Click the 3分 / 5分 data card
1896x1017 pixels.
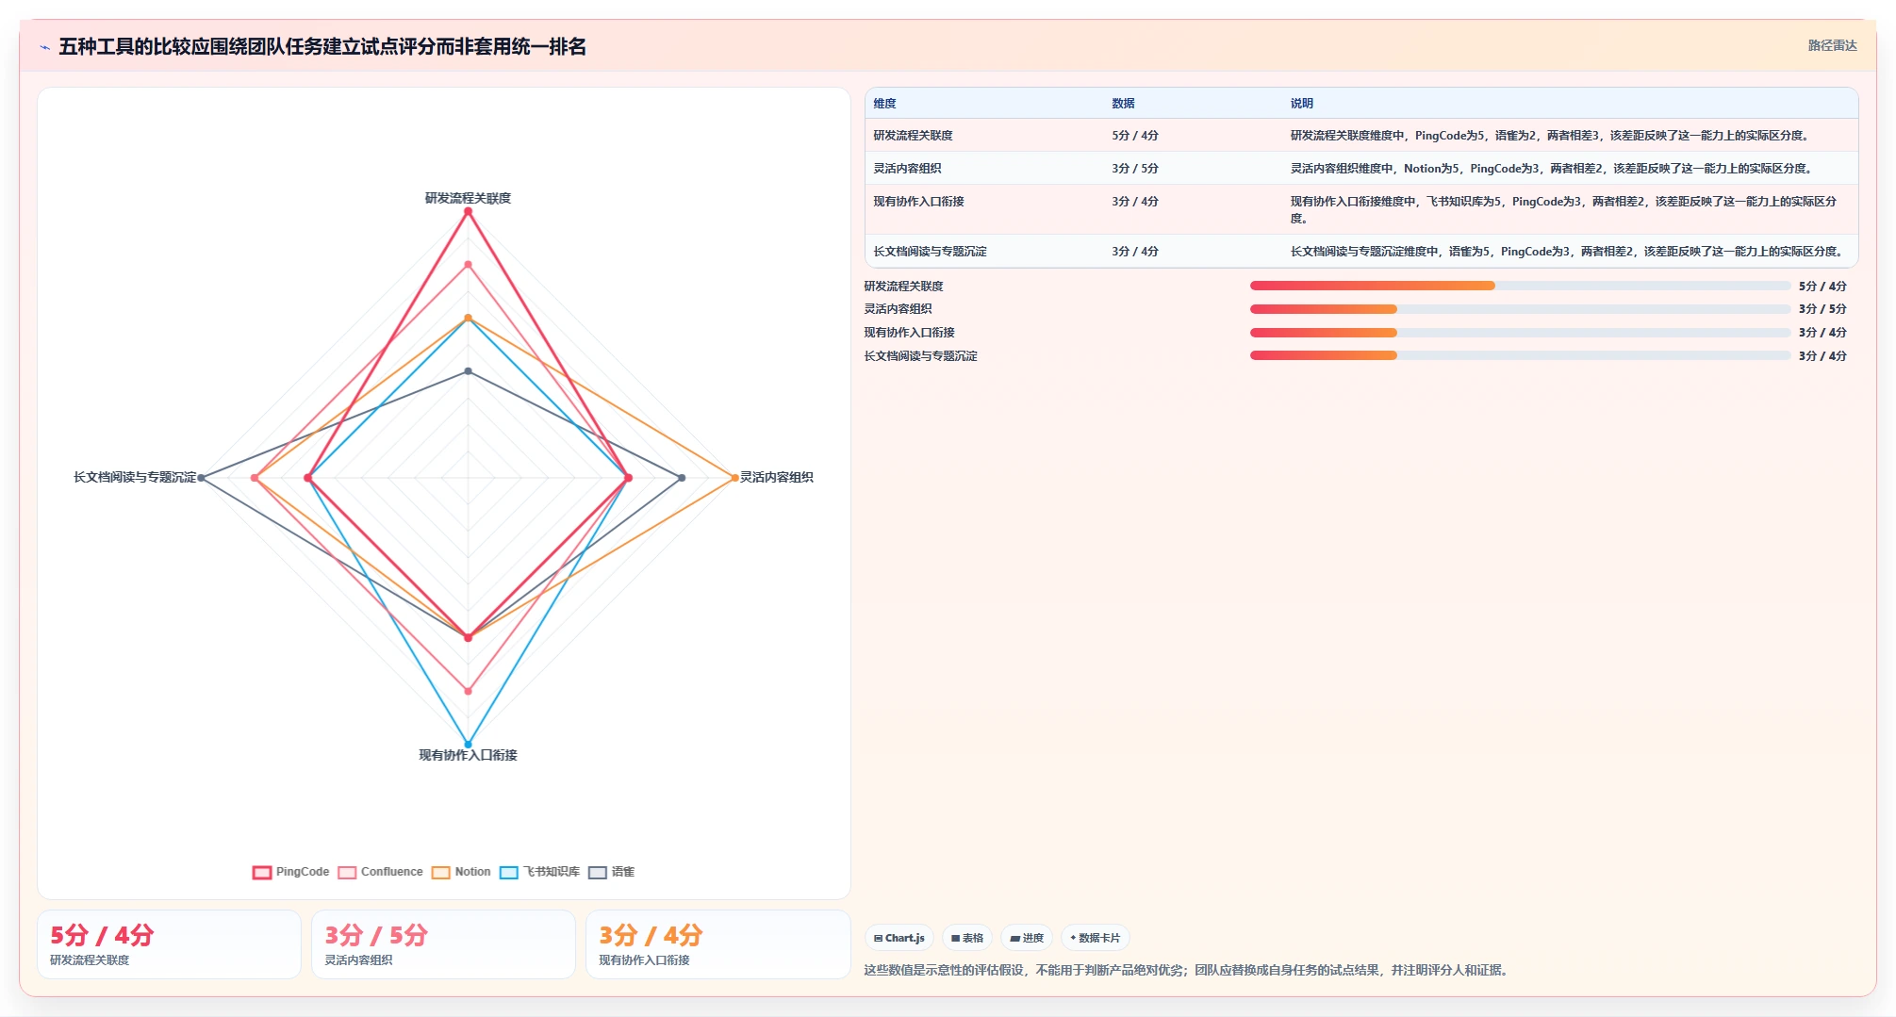point(443,944)
